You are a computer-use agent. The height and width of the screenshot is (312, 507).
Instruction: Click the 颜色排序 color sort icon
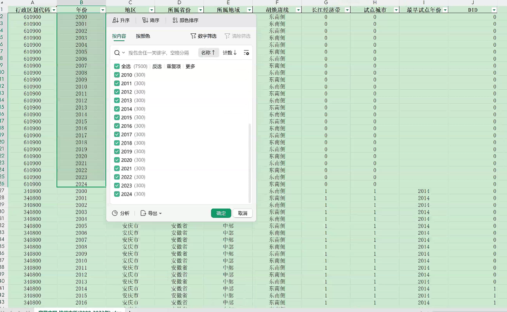click(175, 20)
